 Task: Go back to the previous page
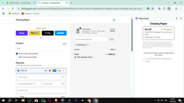3,9
